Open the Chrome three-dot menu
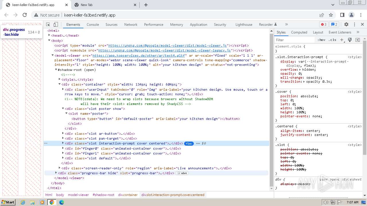 [361, 15]
